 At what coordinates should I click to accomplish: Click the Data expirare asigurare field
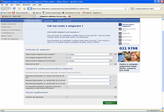[x=87, y=61]
